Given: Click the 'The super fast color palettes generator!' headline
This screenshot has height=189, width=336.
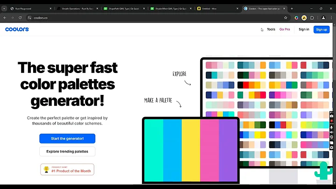Looking at the screenshot, I should click(68, 84).
